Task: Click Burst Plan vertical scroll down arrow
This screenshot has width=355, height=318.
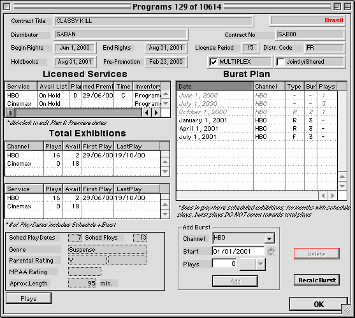Action: coord(342,186)
